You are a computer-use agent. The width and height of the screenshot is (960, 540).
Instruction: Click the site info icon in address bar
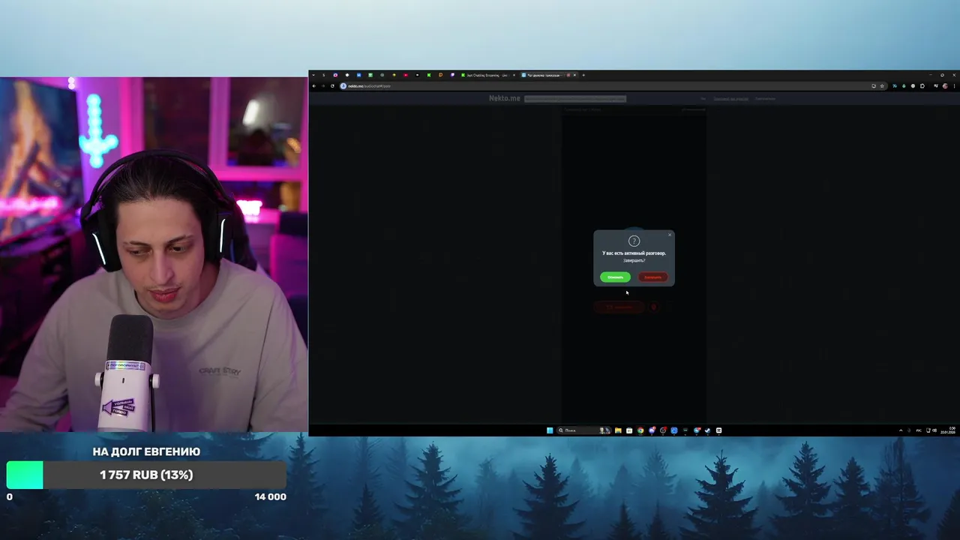[x=343, y=86]
